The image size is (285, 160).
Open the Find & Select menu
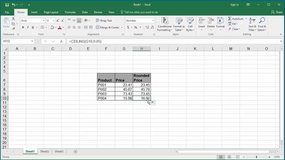(262, 24)
